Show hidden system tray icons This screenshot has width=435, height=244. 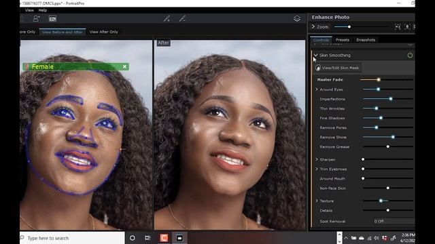pyautogui.click(x=346, y=238)
